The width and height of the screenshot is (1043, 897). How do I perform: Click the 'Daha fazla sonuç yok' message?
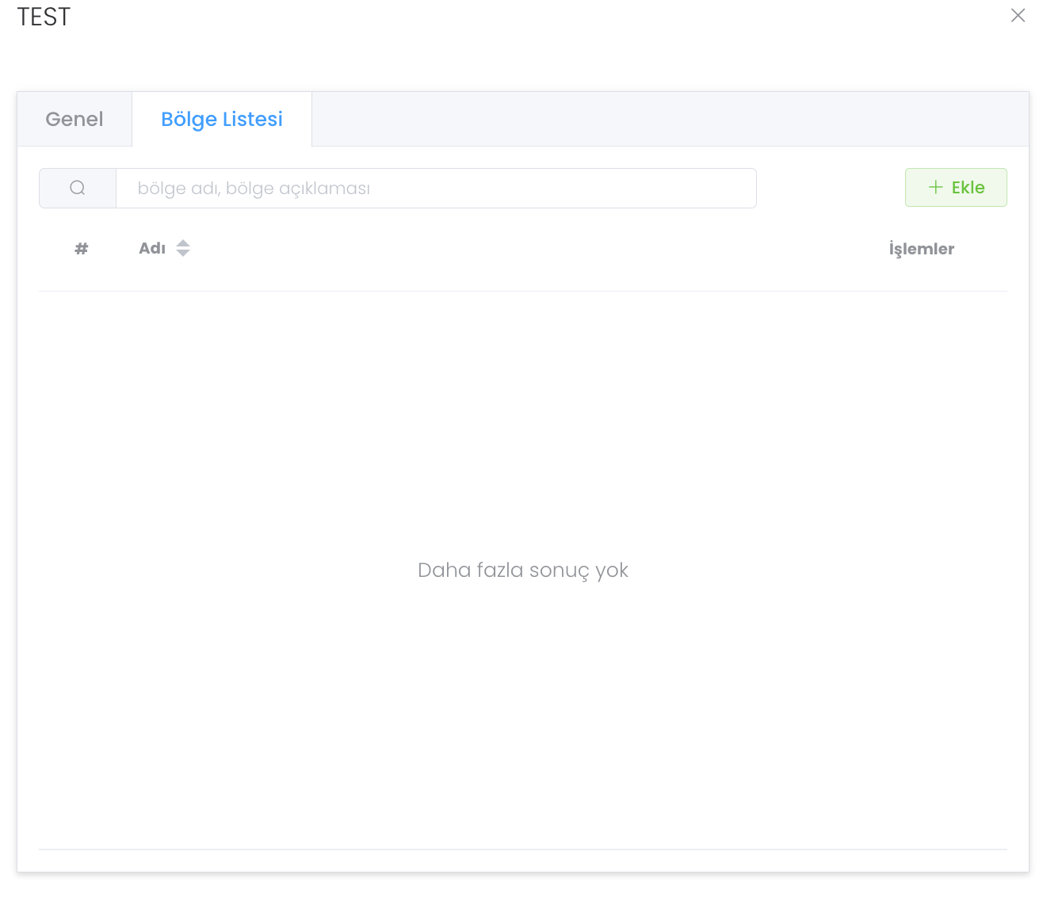(x=522, y=570)
